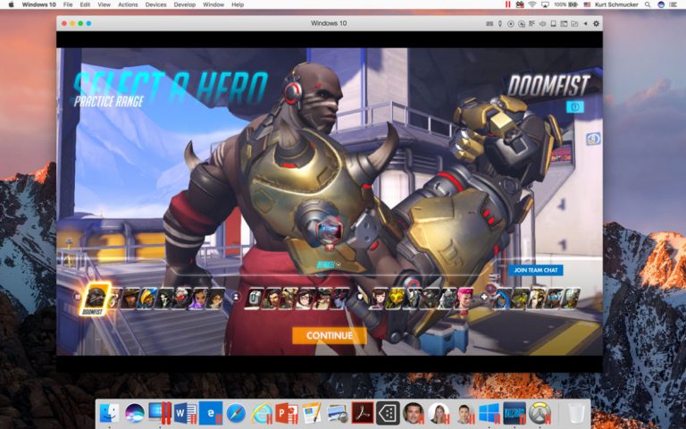Image resolution: width=686 pixels, height=429 pixels.
Task: Choose Winston from the tank heroes
Action: pyautogui.click(x=448, y=299)
